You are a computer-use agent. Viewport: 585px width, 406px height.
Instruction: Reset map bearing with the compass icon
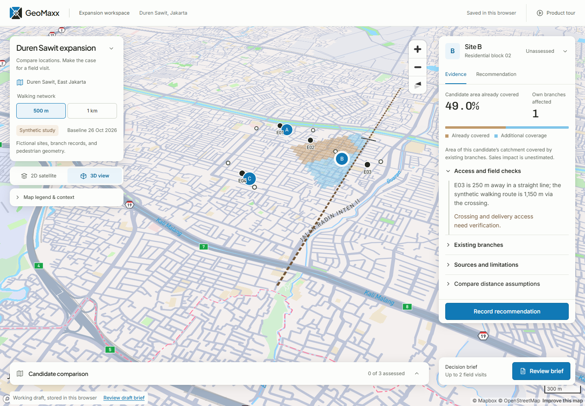click(x=418, y=85)
